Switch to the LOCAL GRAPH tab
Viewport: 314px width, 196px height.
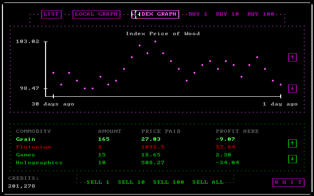[96, 14]
